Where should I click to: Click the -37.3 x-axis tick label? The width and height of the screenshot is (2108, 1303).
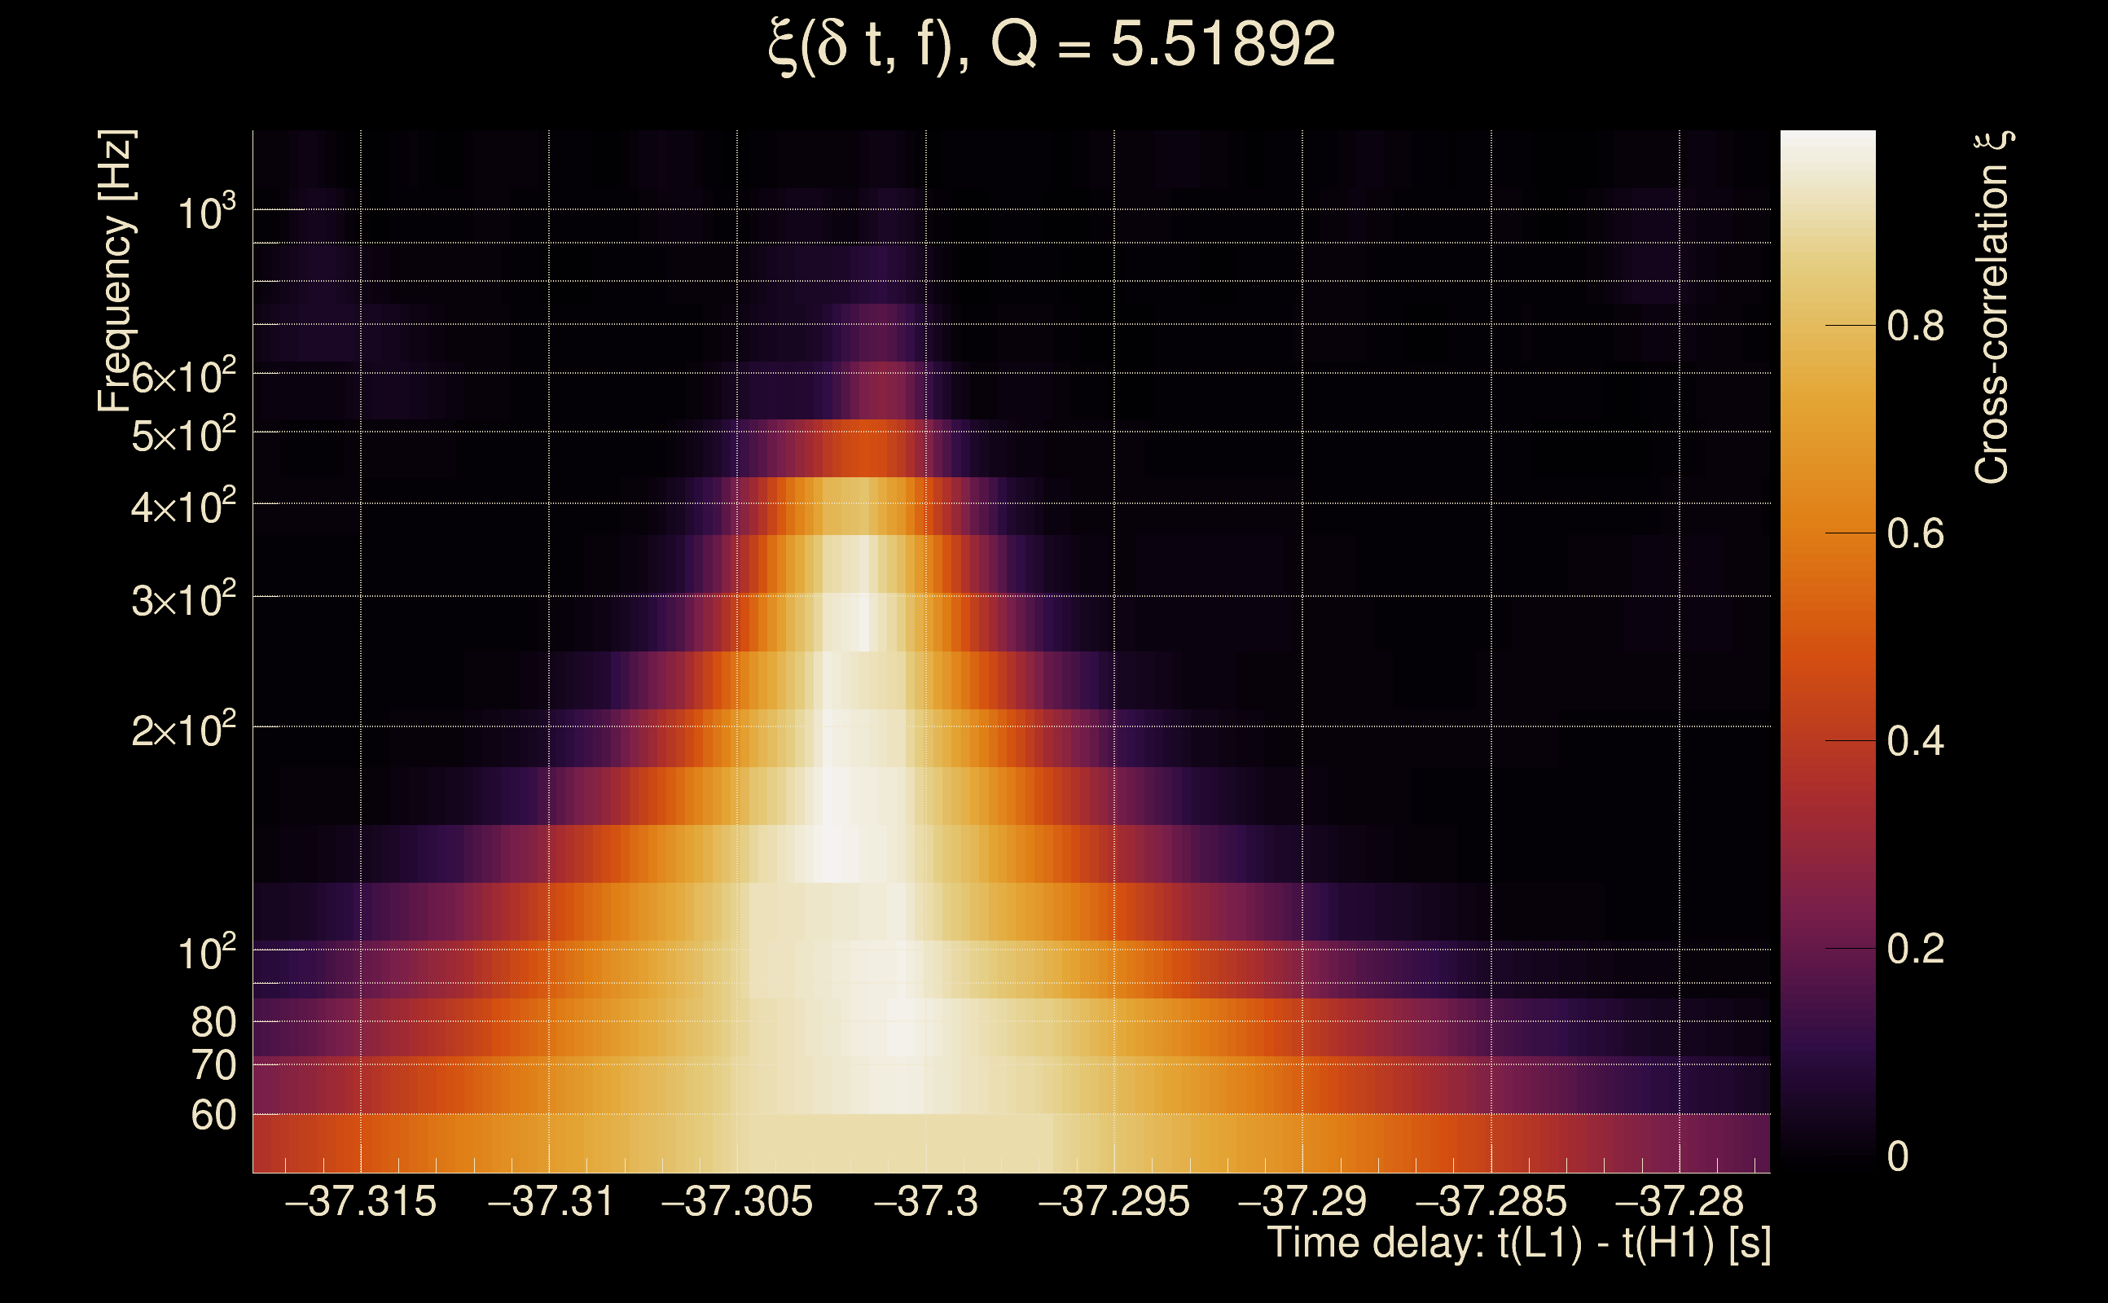925,1202
